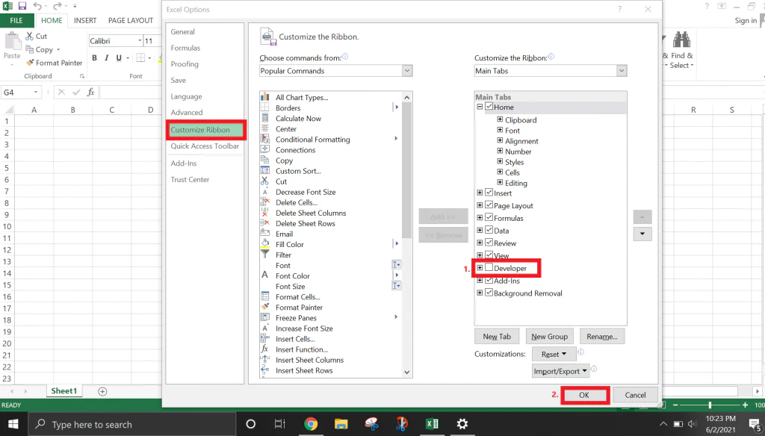Select the Delete Sheet Rows icon
Image resolution: width=765 pixels, height=436 pixels.
(265, 223)
